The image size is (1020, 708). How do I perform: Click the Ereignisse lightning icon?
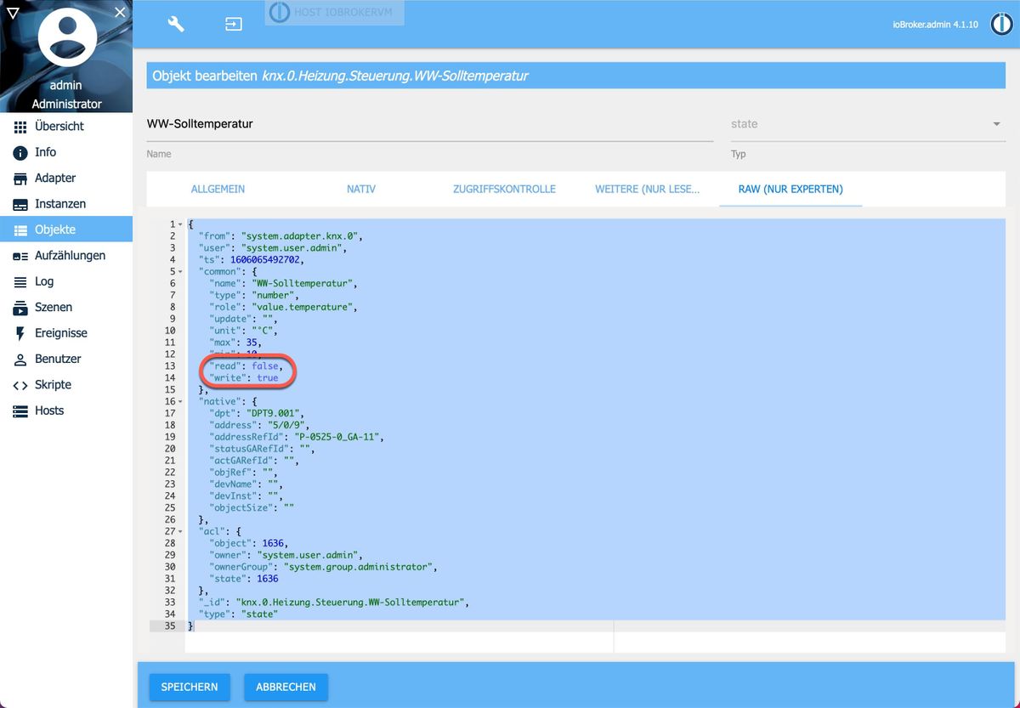point(20,333)
